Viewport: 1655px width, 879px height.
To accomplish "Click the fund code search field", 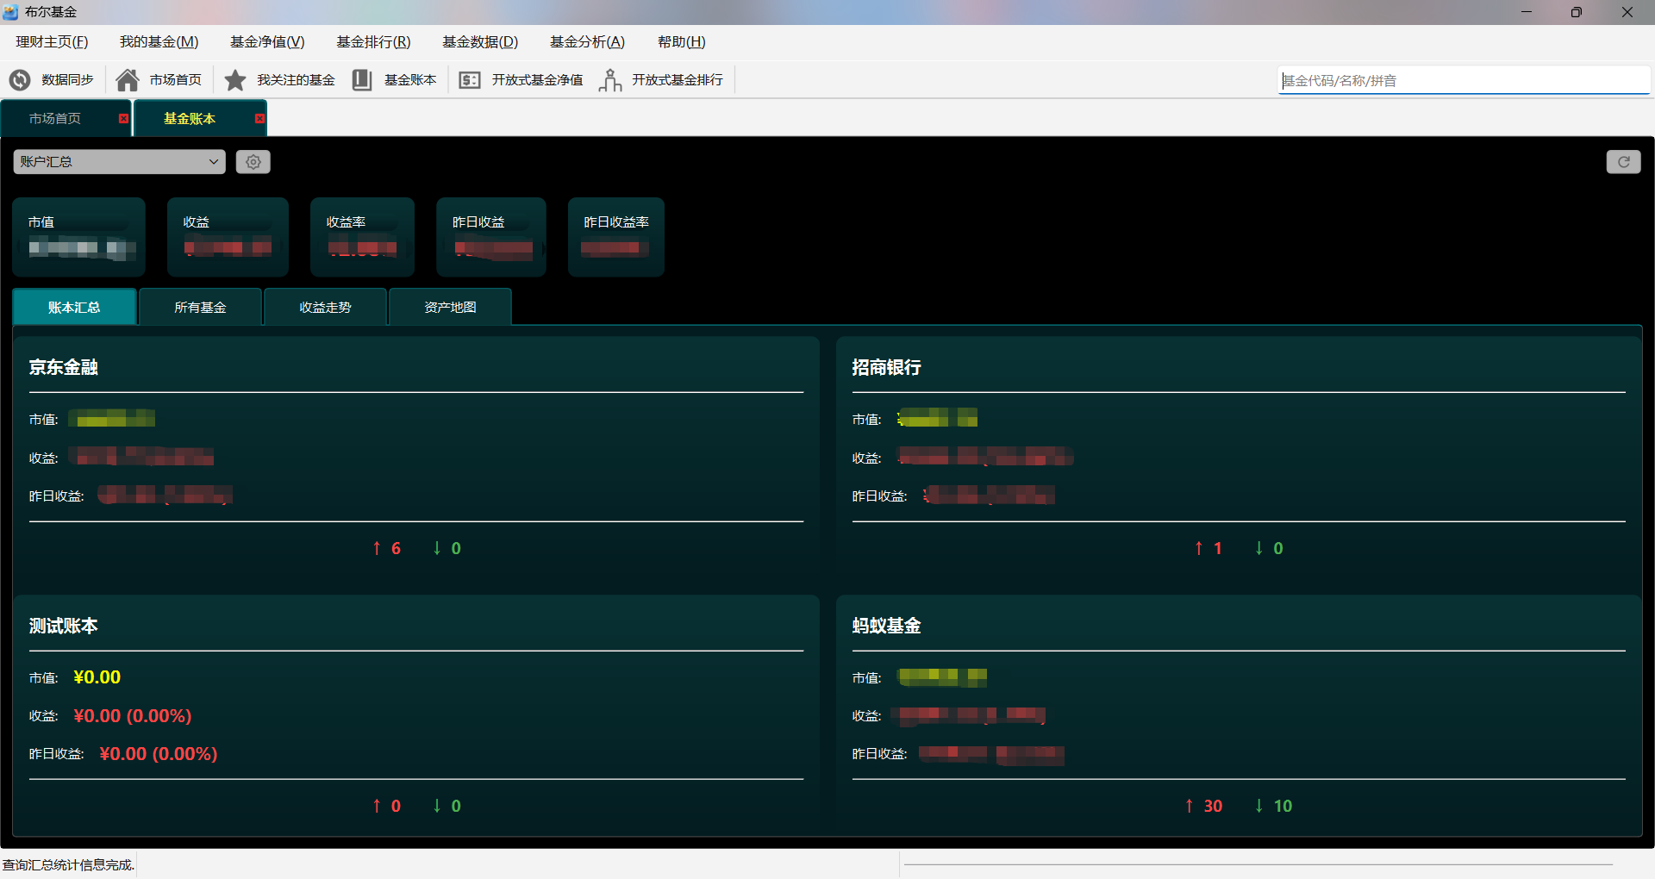I will (x=1464, y=80).
